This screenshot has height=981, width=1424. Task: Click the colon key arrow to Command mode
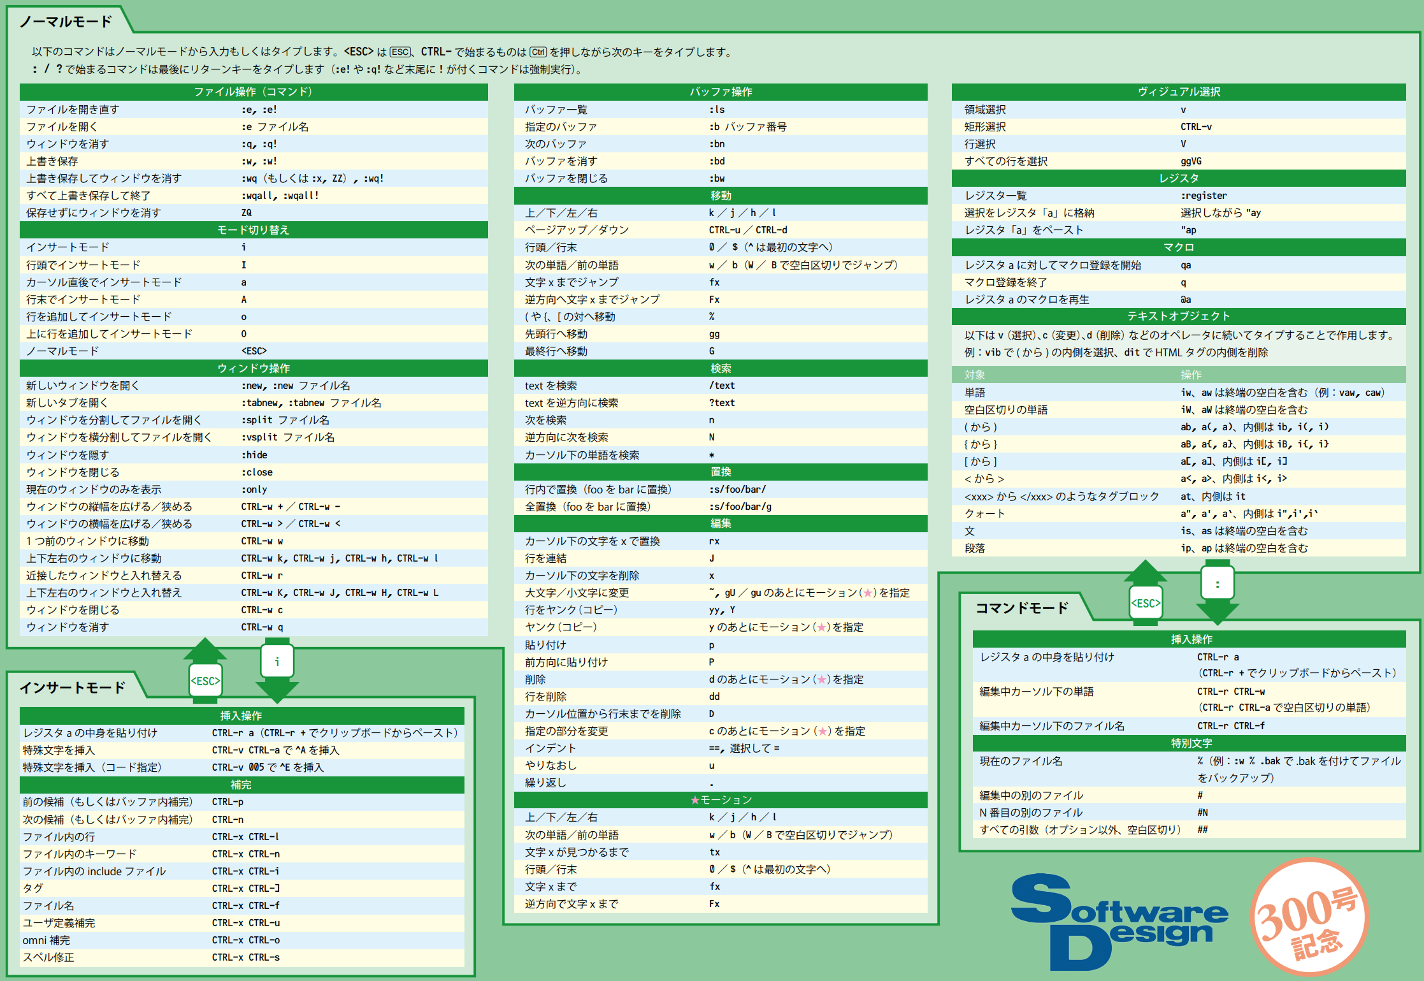(x=1218, y=584)
